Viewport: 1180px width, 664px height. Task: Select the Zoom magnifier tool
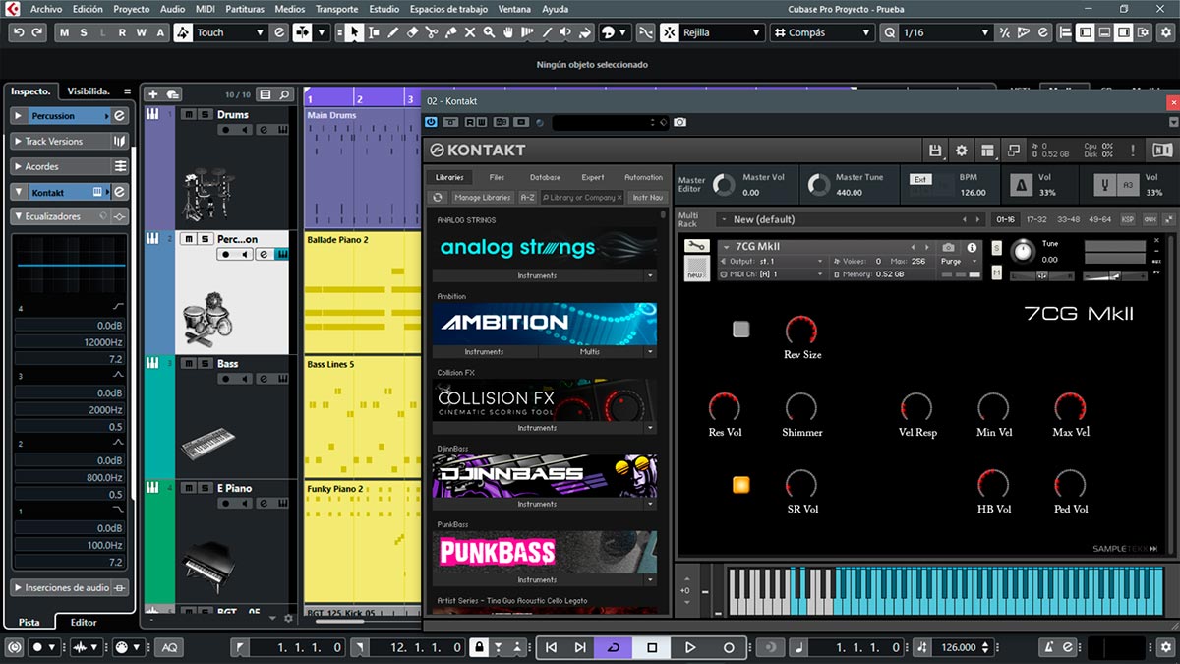click(x=490, y=32)
